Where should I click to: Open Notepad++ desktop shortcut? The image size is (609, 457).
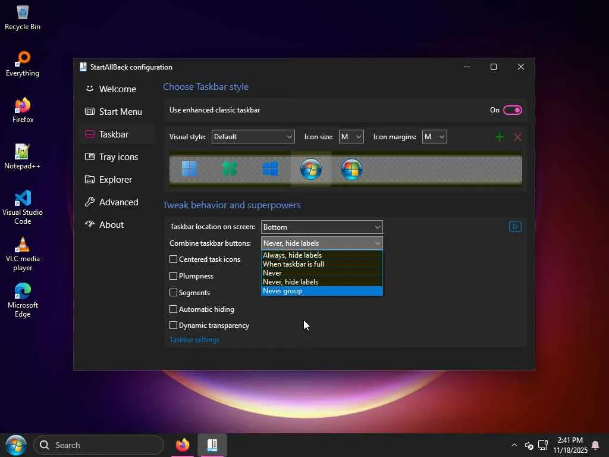coord(23,157)
